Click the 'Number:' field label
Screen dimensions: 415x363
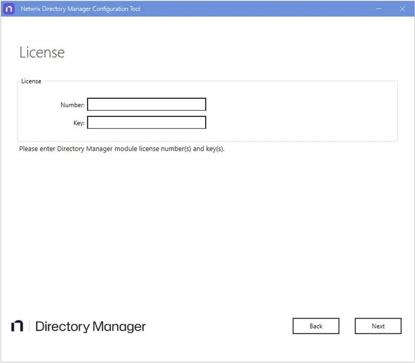click(x=72, y=105)
